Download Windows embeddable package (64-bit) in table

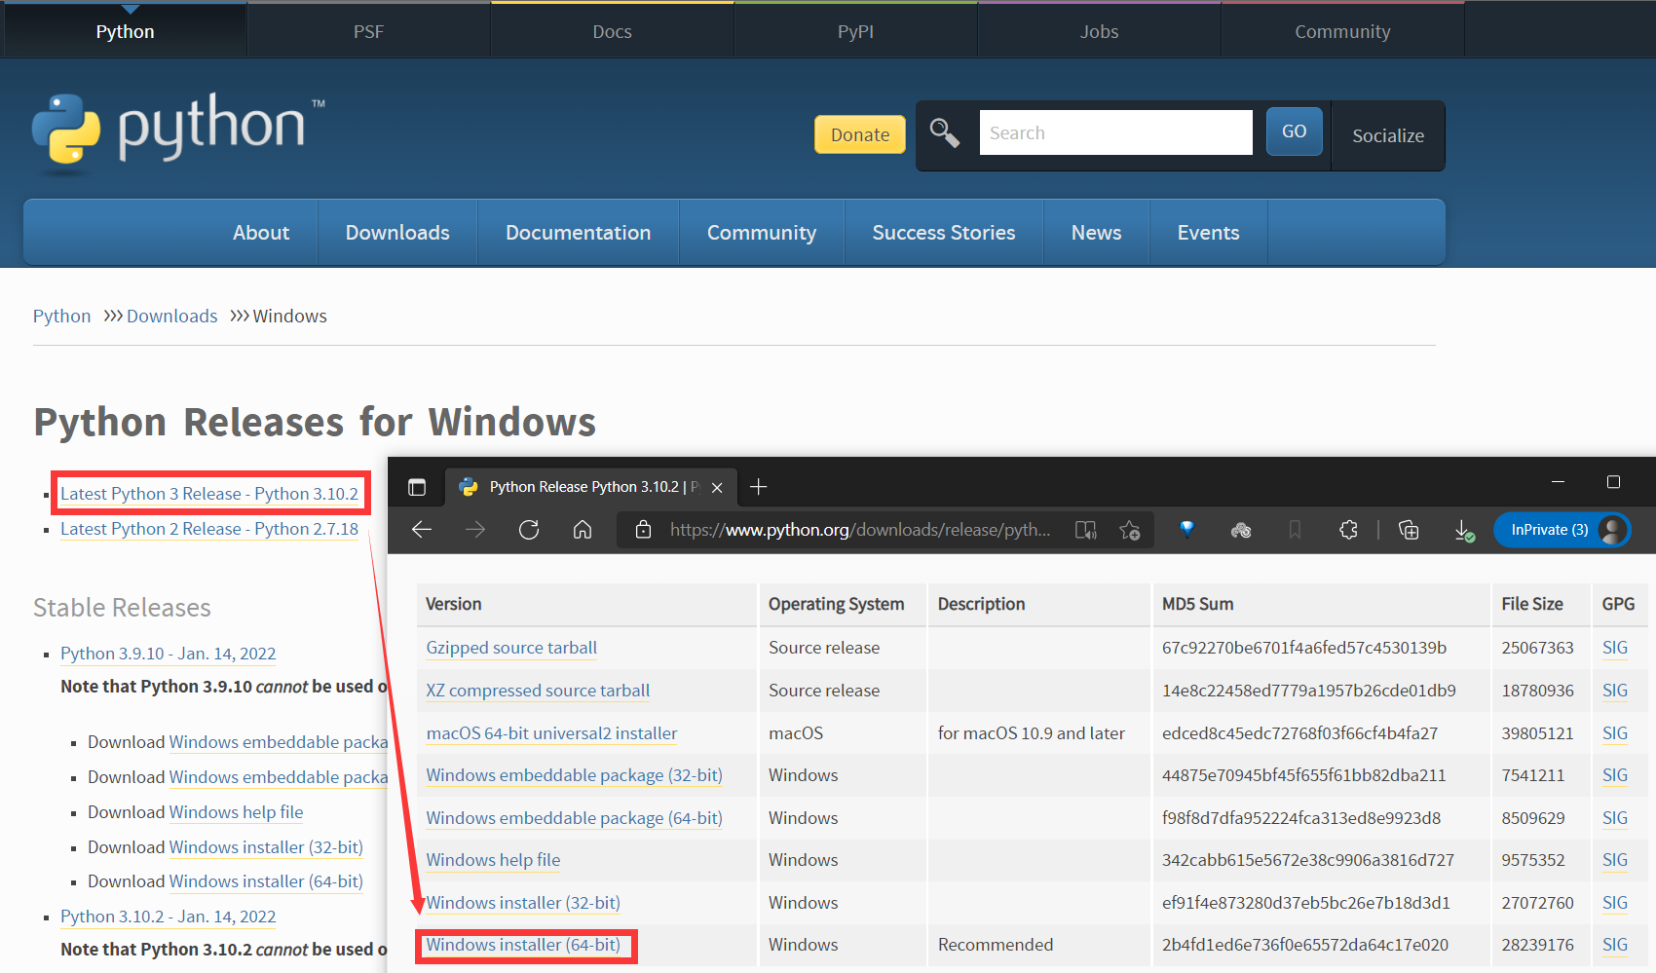[x=575, y=818]
